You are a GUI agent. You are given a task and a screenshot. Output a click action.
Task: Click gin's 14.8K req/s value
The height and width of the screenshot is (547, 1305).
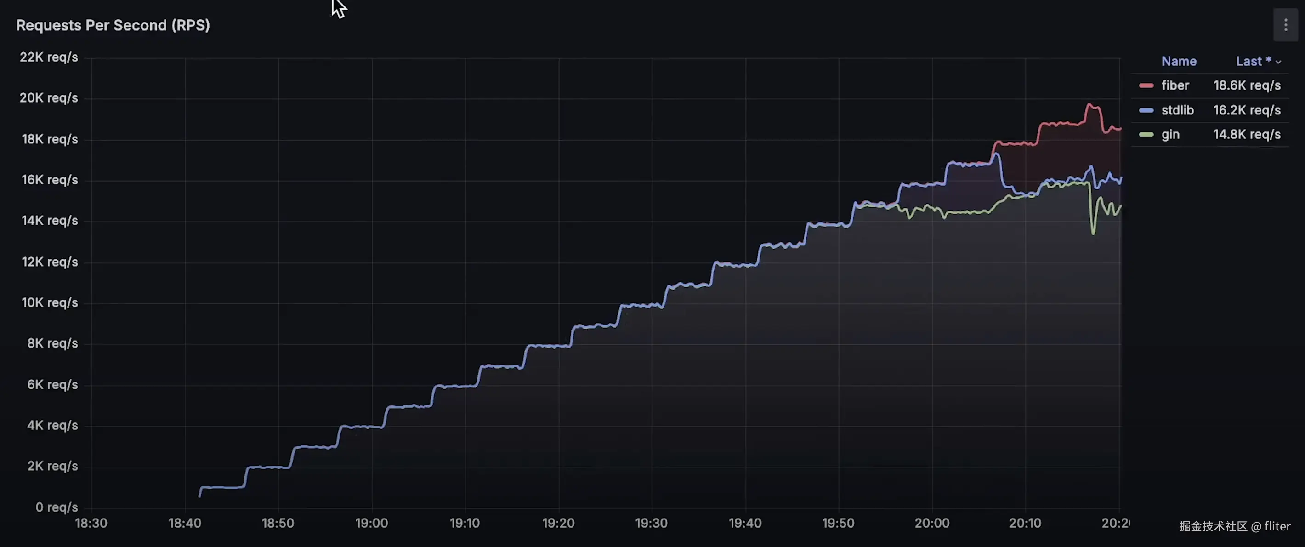pyautogui.click(x=1247, y=135)
